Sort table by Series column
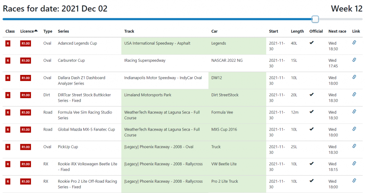 [63, 31]
